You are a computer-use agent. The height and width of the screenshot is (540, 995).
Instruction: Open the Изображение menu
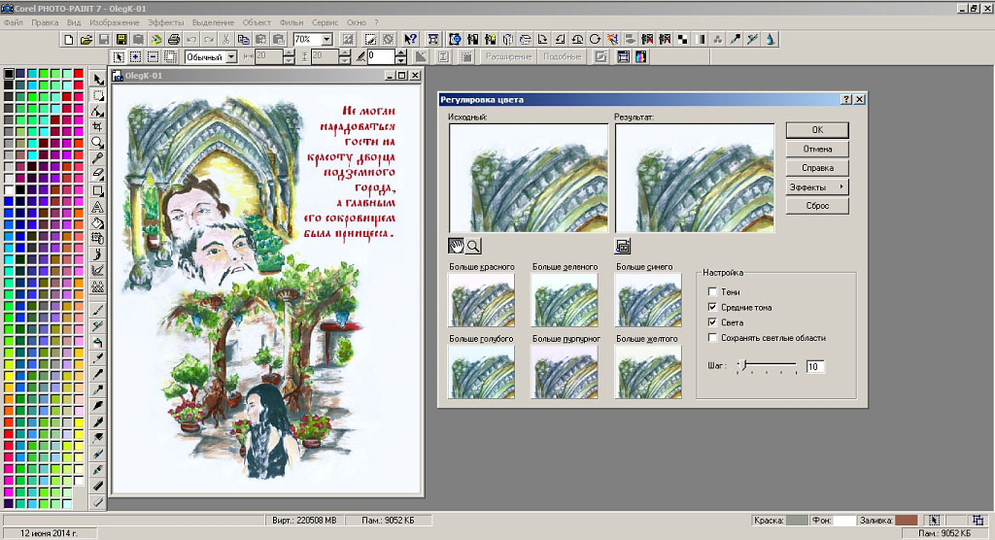(115, 22)
